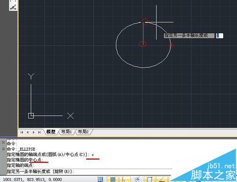237x182 pixels.
Task: Toggle Snap mode in status bar
Action: [x=100, y=179]
